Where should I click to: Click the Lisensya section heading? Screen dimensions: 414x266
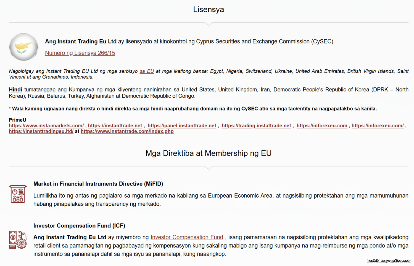point(209,10)
